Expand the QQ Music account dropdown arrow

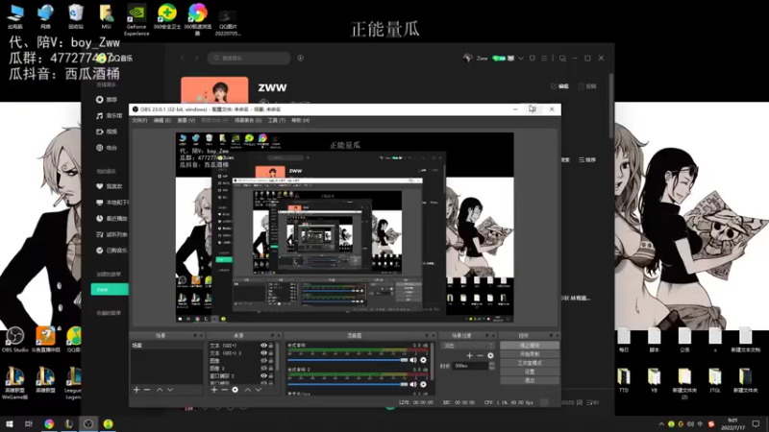(x=520, y=59)
